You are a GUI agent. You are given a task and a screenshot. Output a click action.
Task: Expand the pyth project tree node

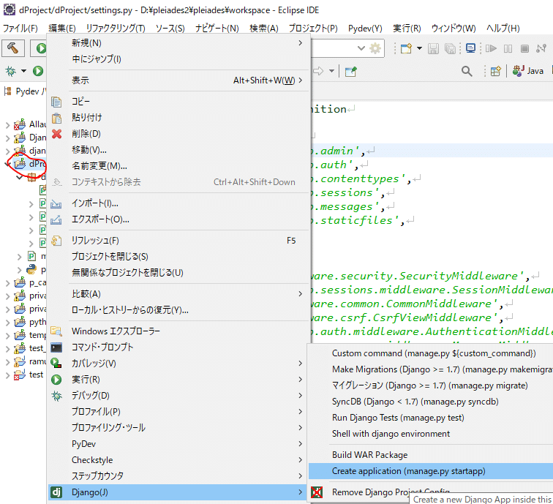(7, 323)
